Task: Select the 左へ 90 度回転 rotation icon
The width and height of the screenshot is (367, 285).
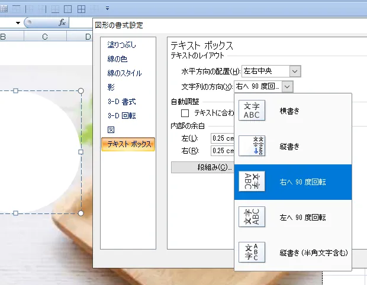Action: [252, 217]
